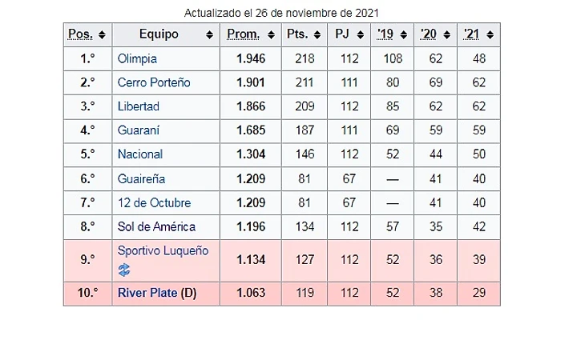
Task: Click the PJ column sort arrows
Action: point(359,35)
